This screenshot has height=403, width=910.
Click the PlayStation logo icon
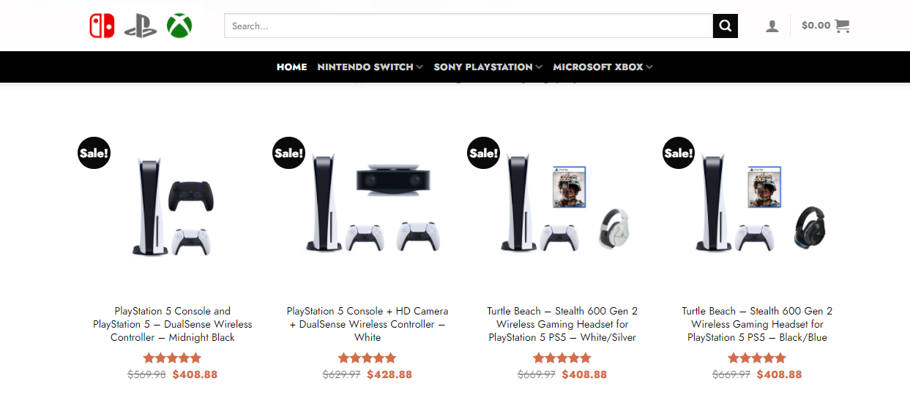(x=140, y=26)
